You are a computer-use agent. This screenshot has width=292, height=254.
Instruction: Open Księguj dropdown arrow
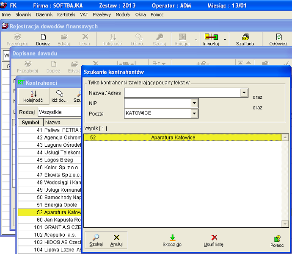[x=196, y=39]
